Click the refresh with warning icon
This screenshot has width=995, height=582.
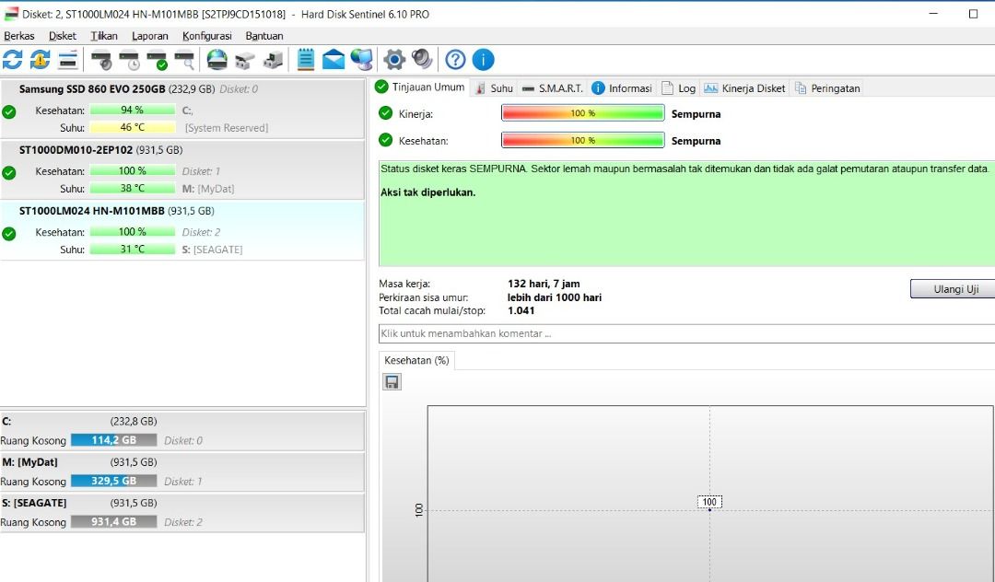(x=40, y=60)
